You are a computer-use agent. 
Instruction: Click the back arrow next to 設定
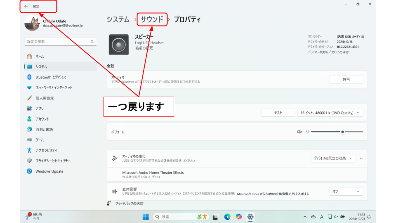tap(26, 6)
